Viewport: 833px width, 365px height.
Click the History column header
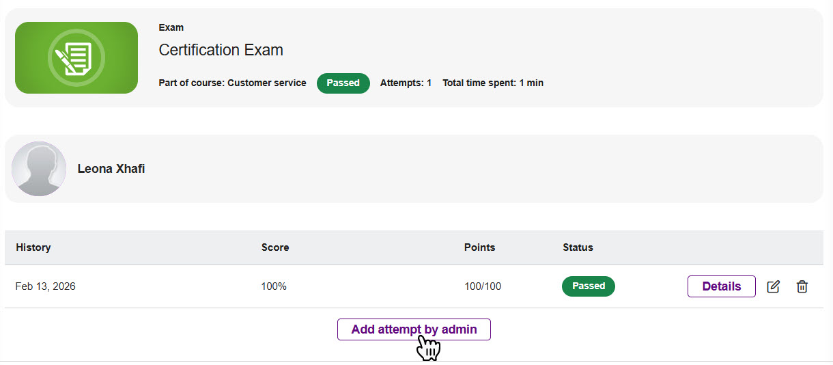click(33, 247)
